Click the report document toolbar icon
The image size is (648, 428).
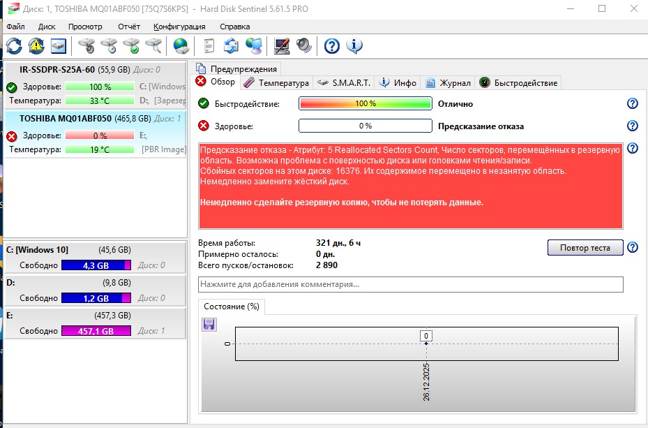pos(209,46)
